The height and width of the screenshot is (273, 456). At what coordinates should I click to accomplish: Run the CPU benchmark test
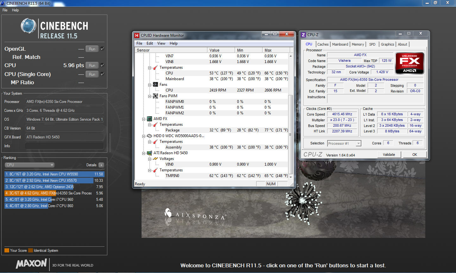(92, 66)
